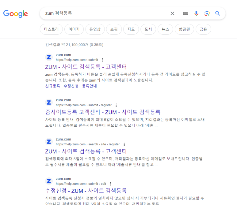Click the zum.com site name of first result
The width and height of the screenshot is (237, 205).
tap(63, 55)
